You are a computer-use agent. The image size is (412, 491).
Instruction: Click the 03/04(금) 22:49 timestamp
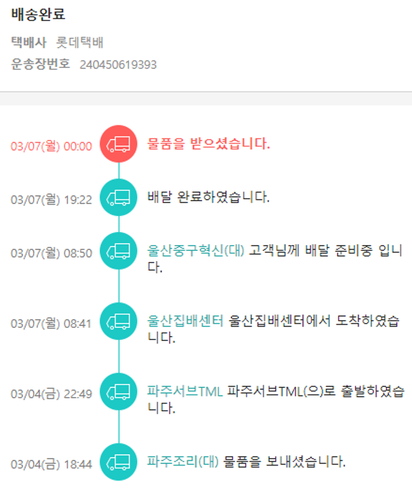click(52, 394)
